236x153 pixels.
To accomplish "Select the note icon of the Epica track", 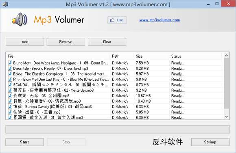I will coord(10,74).
